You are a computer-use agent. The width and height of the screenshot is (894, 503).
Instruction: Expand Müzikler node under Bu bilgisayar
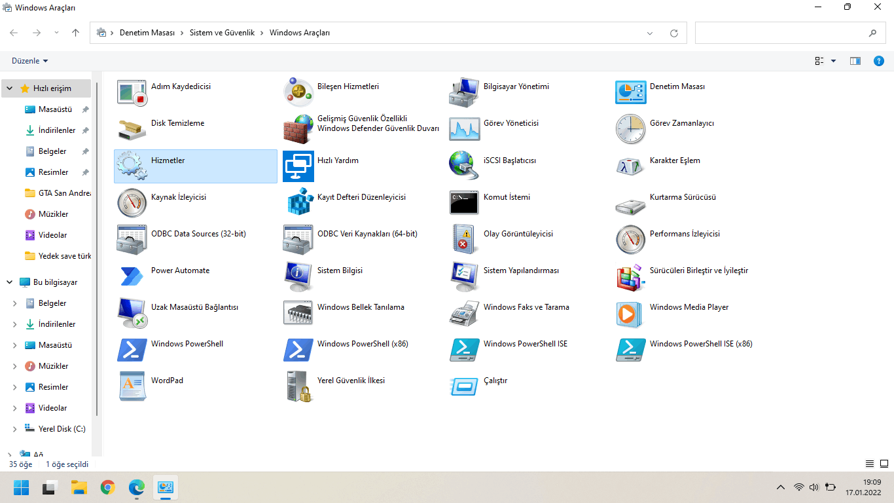coord(15,366)
